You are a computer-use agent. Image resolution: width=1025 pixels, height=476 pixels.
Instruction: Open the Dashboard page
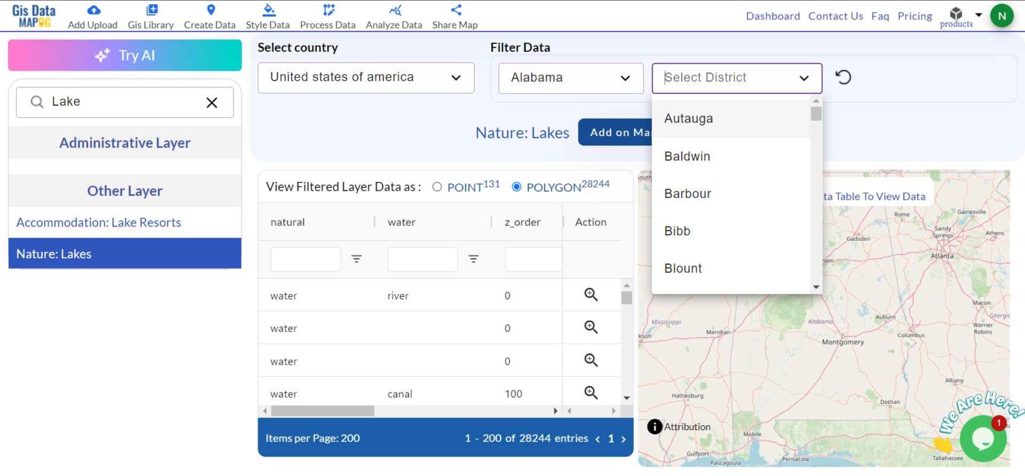(773, 15)
